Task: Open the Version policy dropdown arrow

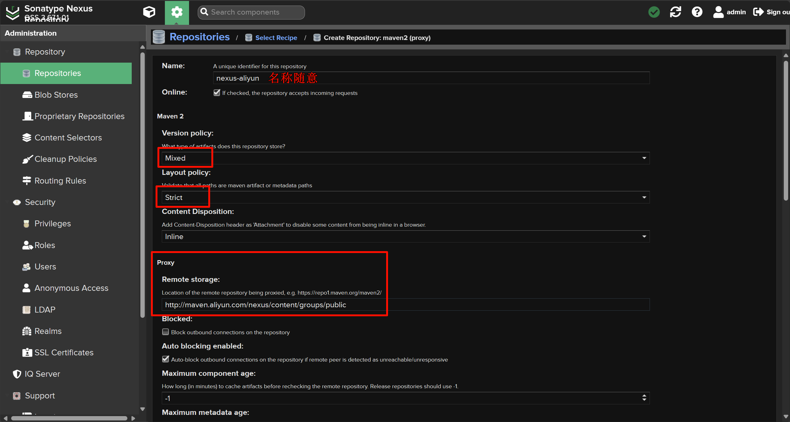Action: 644,158
